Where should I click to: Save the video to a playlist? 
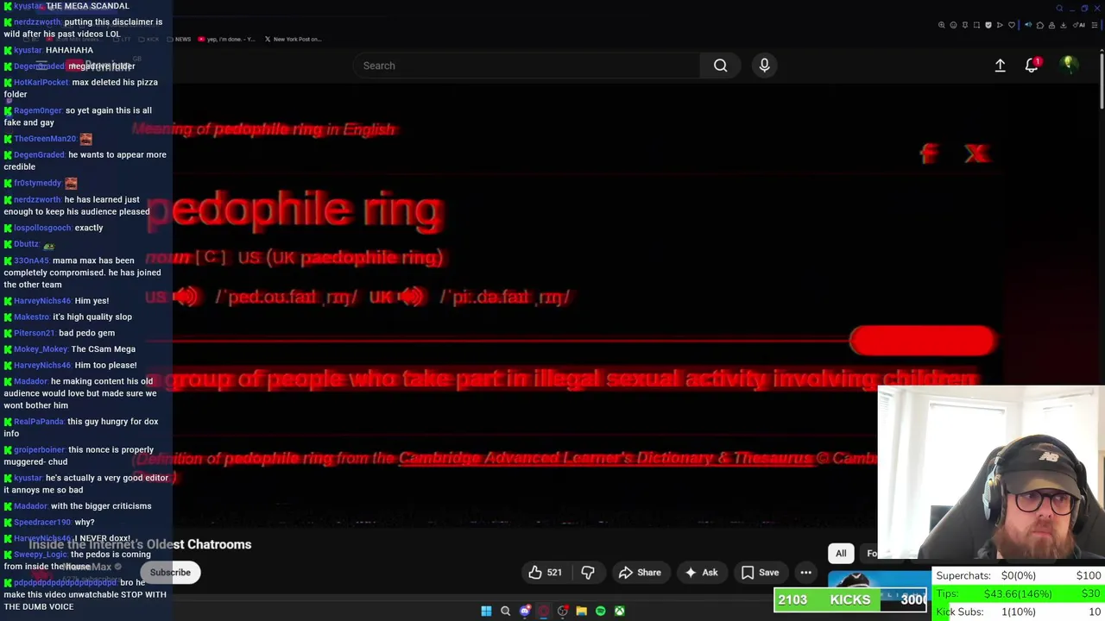coord(760,573)
